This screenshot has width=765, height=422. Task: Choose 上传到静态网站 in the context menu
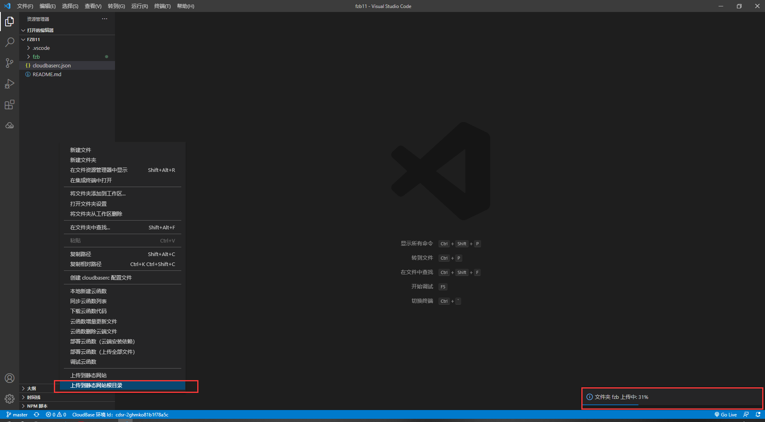pyautogui.click(x=123, y=375)
